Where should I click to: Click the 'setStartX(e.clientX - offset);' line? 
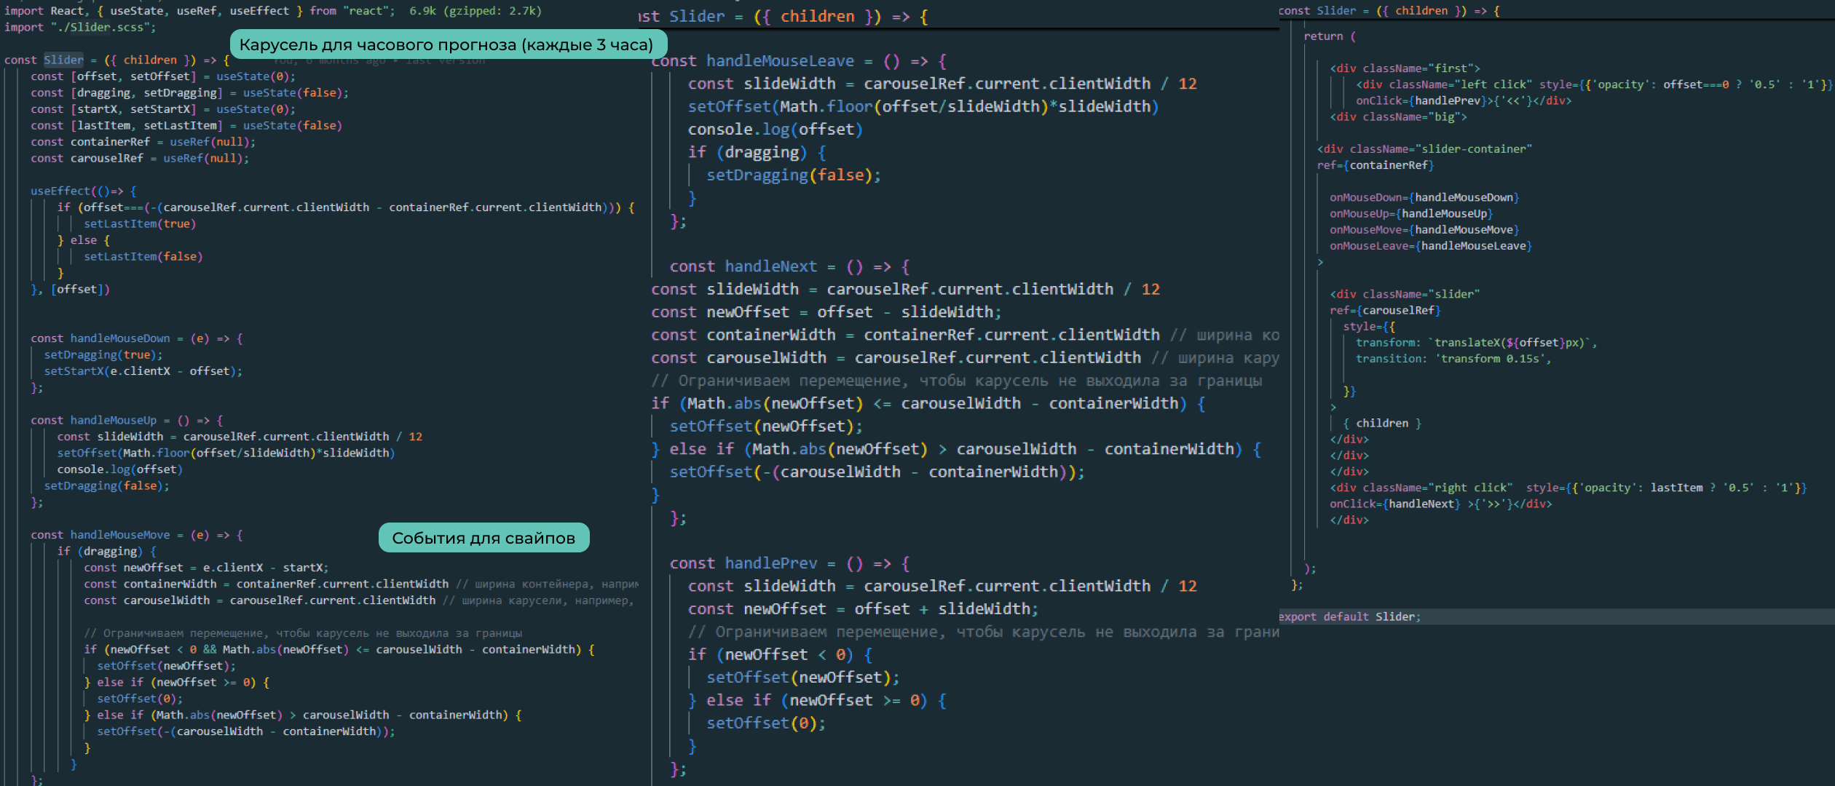pos(143,371)
